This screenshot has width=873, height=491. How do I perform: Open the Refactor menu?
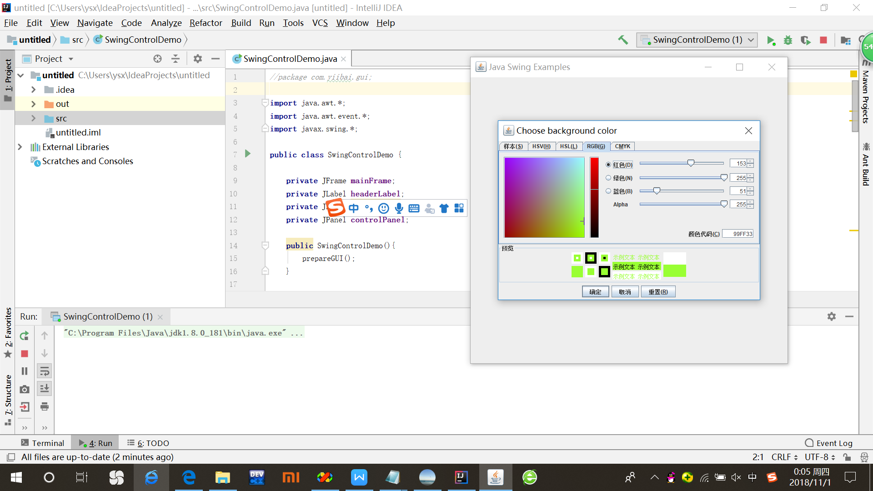click(206, 23)
